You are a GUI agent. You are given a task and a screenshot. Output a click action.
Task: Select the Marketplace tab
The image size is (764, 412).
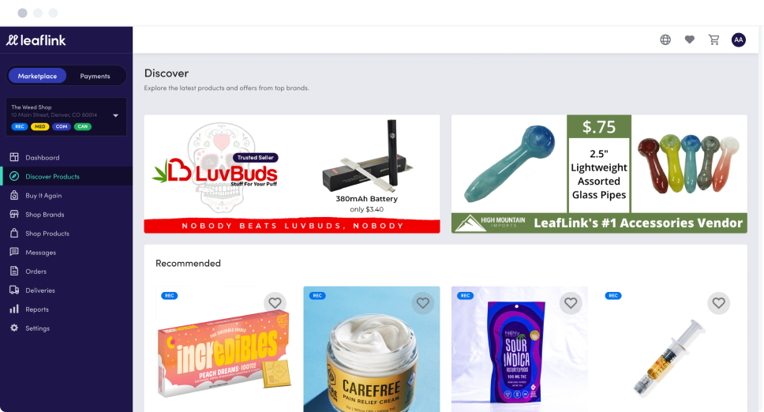coord(38,76)
